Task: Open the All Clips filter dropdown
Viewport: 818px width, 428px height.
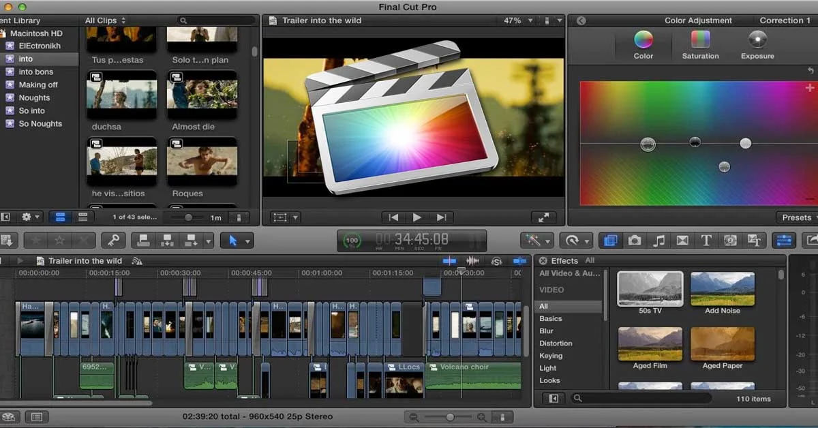Action: tap(105, 20)
